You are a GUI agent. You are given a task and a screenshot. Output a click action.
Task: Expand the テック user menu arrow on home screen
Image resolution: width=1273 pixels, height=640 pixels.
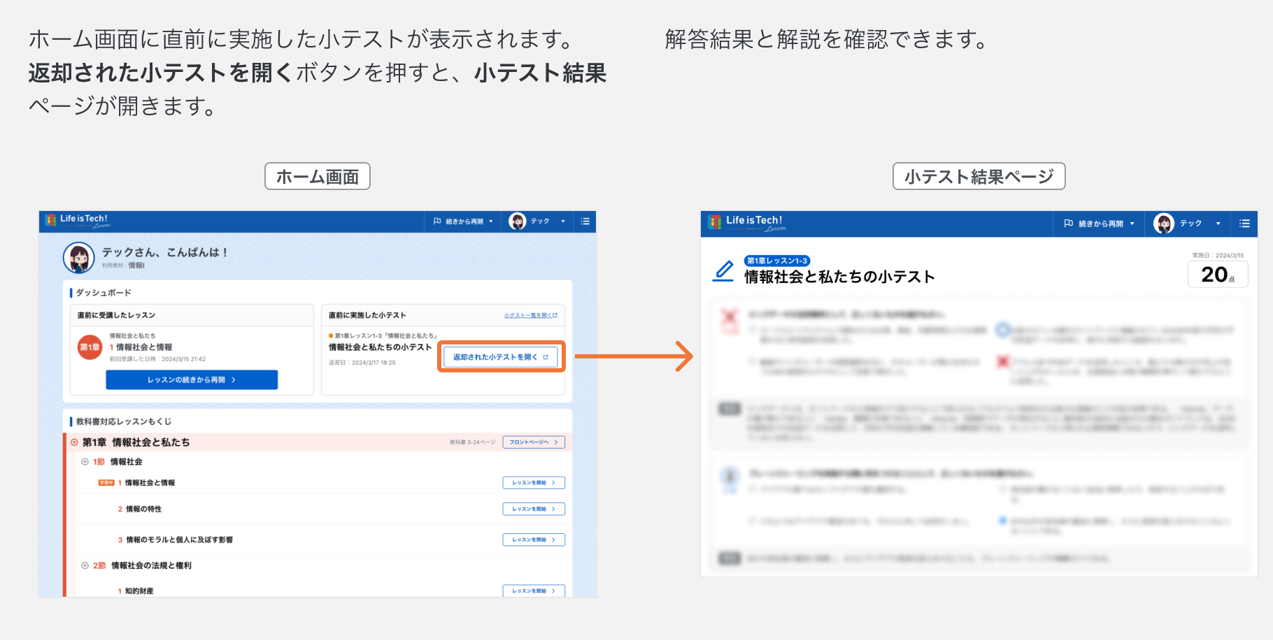[x=563, y=221]
